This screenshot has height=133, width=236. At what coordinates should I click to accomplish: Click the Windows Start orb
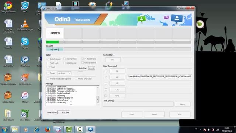click(4, 130)
